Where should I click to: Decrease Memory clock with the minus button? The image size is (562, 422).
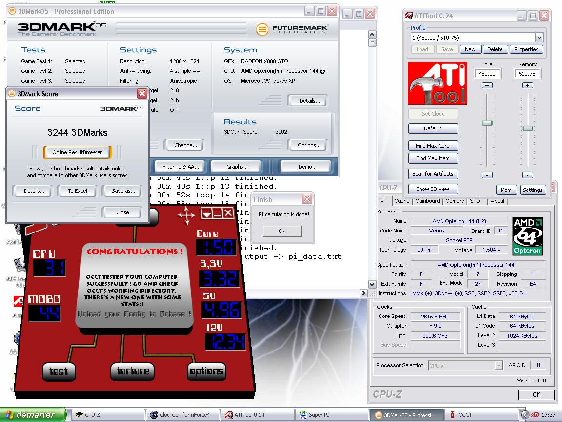tap(527, 175)
